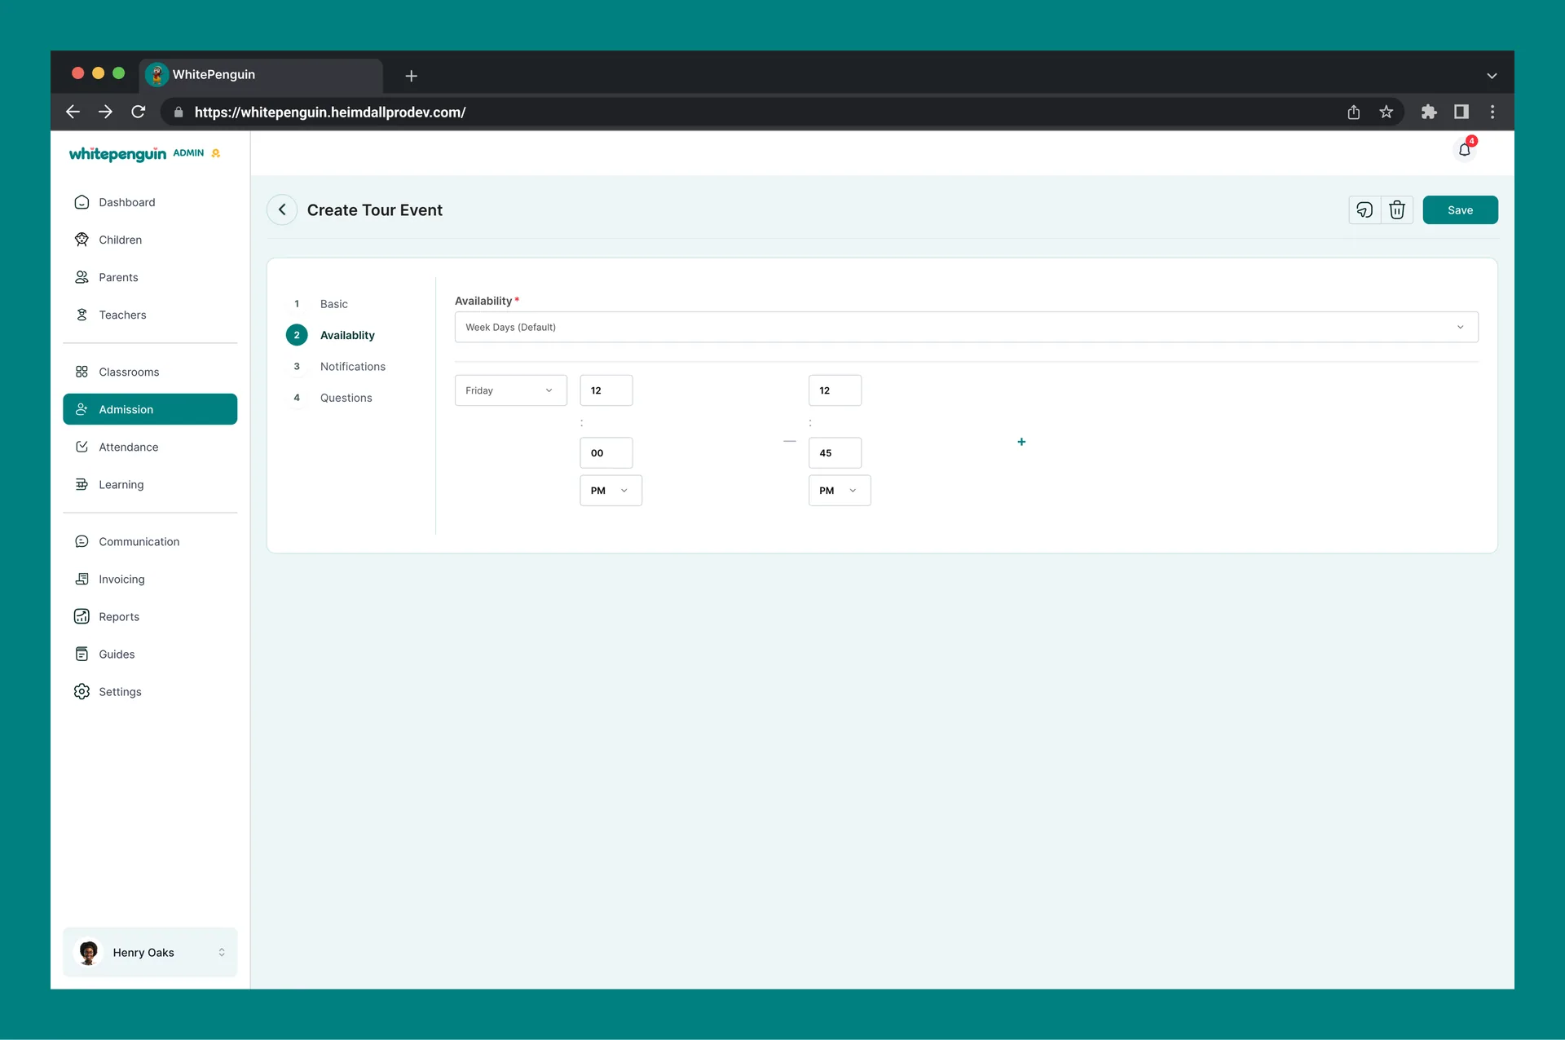The image size is (1565, 1040).
Task: Expand browser tab search chevron
Action: pos(1492,76)
